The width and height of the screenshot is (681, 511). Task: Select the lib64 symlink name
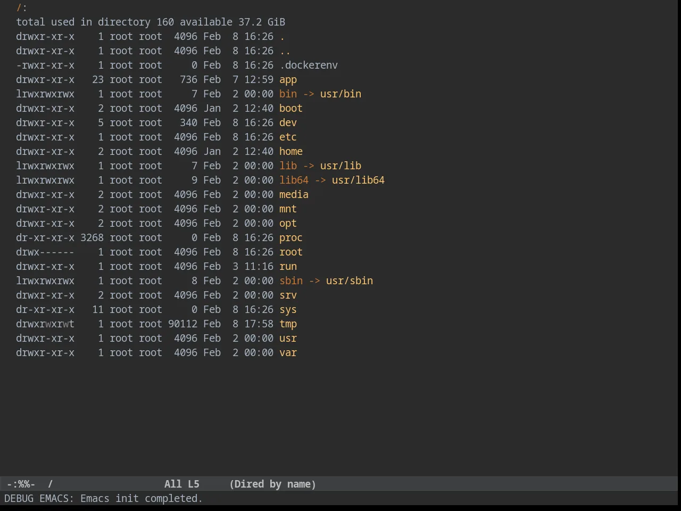pyautogui.click(x=294, y=180)
